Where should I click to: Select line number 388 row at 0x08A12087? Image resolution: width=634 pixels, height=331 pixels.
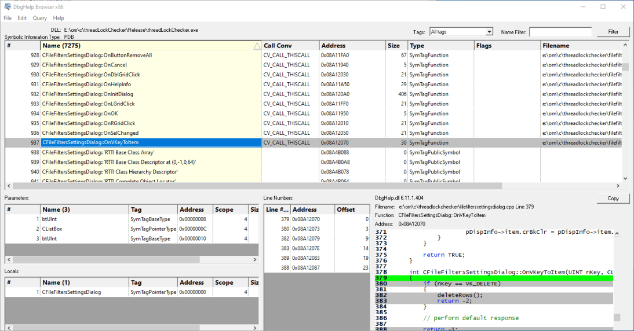pyautogui.click(x=316, y=267)
